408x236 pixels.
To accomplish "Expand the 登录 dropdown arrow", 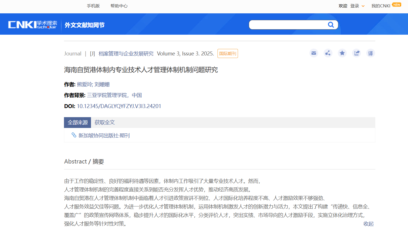I will (363, 6).
